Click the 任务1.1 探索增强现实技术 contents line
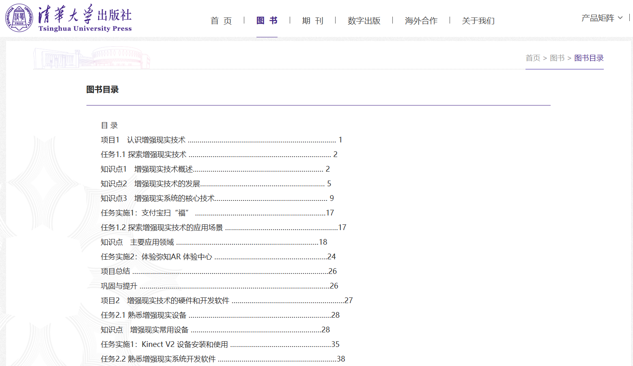 (219, 155)
